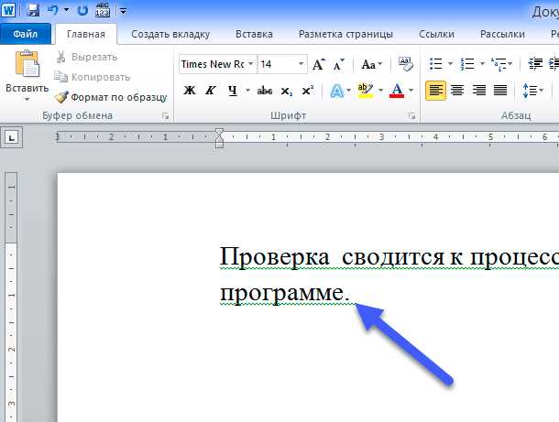Open the Вставить paste dropdown arrow

tap(27, 99)
